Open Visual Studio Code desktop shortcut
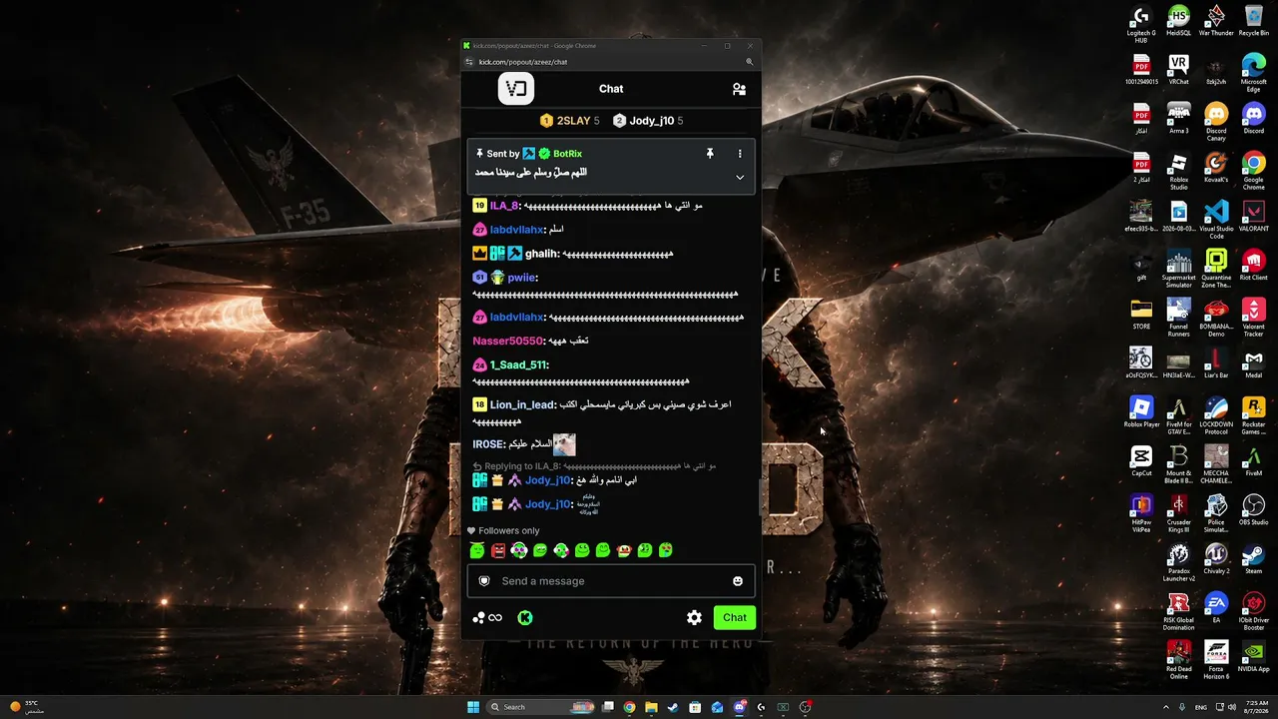 [x=1216, y=221]
